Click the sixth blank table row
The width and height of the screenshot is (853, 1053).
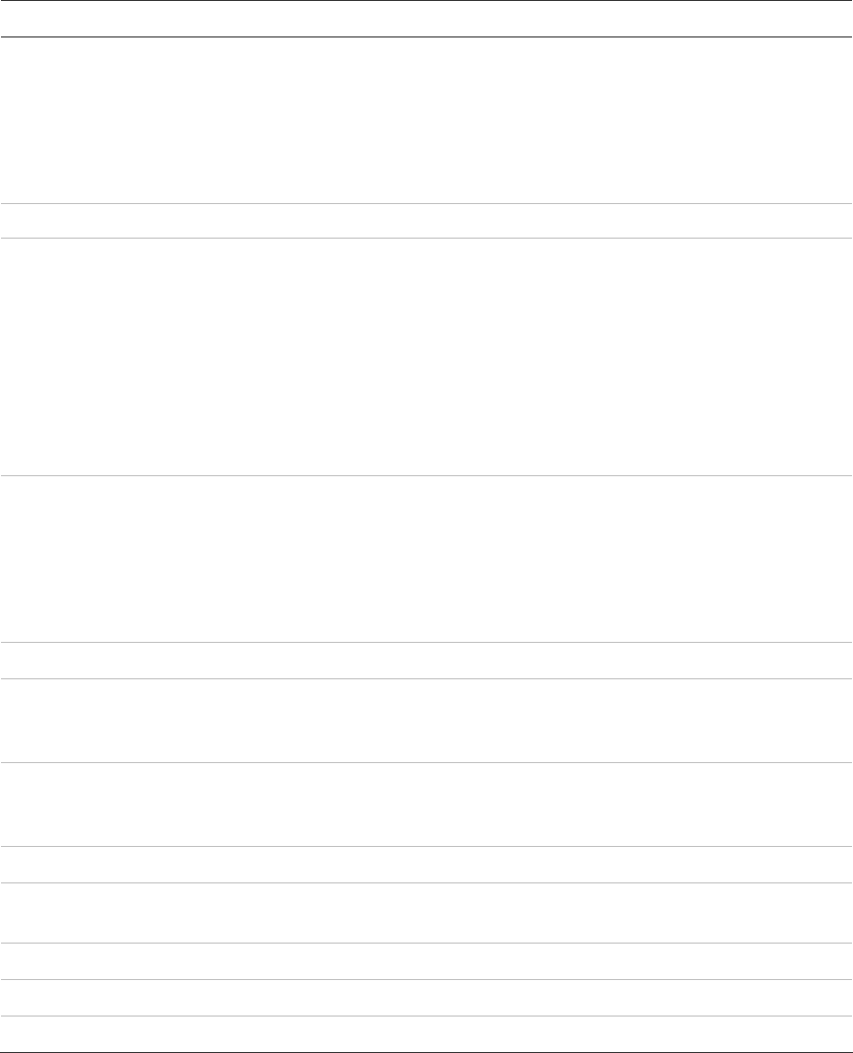point(426,720)
